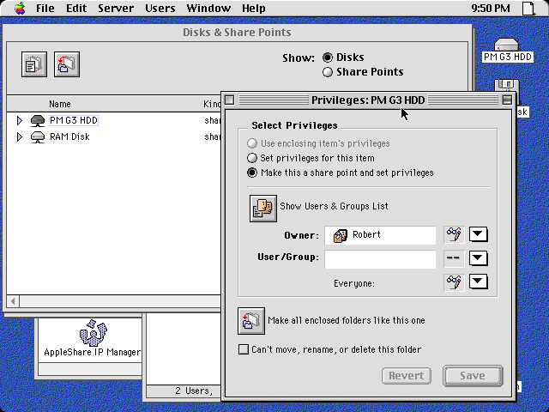Click the Save button
The height and width of the screenshot is (412, 549).
point(472,375)
